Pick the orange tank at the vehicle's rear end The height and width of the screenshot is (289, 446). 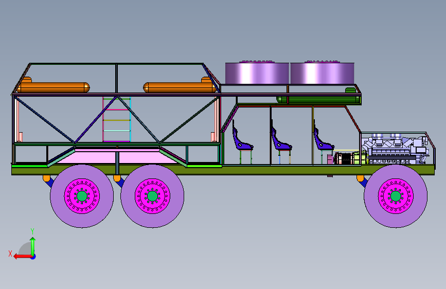53,87
